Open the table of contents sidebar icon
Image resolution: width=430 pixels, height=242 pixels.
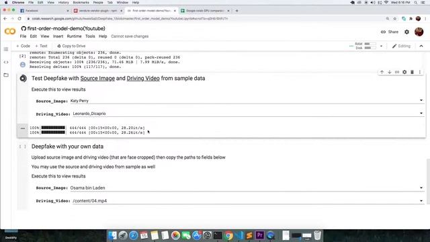(x=6, y=49)
